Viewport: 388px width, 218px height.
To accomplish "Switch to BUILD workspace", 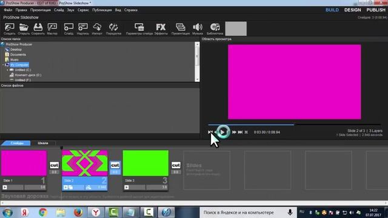I will tap(332, 10).
